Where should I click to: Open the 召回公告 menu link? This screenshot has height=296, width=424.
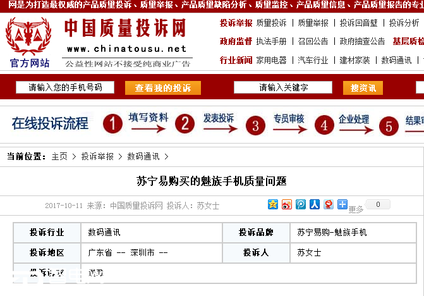(x=313, y=41)
